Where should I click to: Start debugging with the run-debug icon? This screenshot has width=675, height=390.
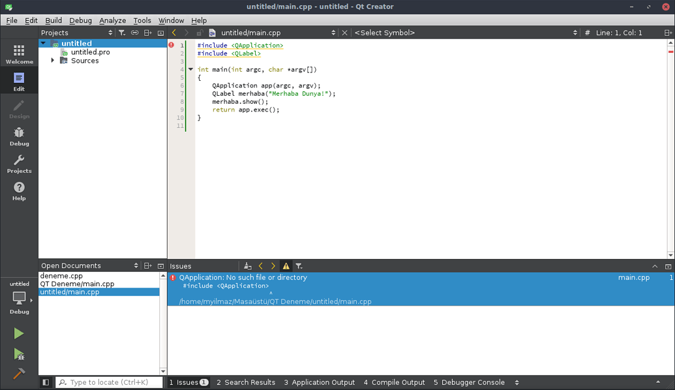tap(19, 354)
